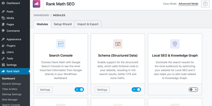Click the Plugins plug icon
This screenshot has height=106, width=212.
tap(3, 46)
